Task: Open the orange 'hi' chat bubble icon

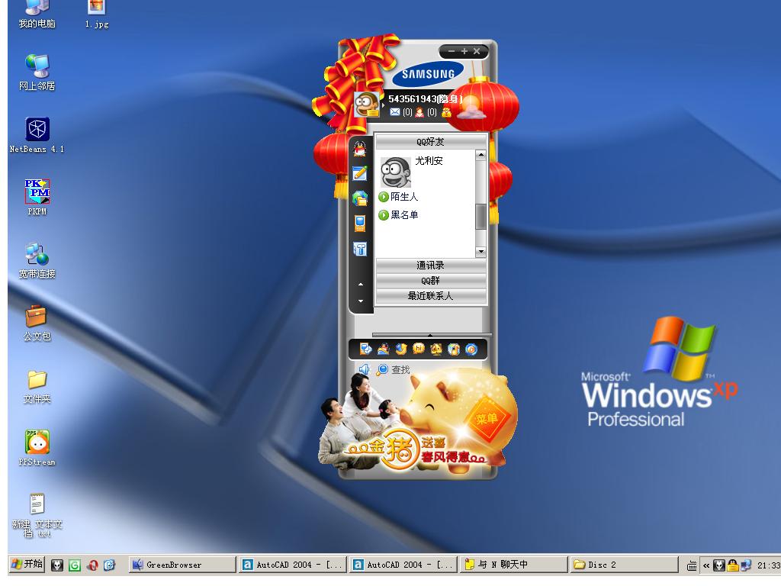Action: [x=419, y=349]
